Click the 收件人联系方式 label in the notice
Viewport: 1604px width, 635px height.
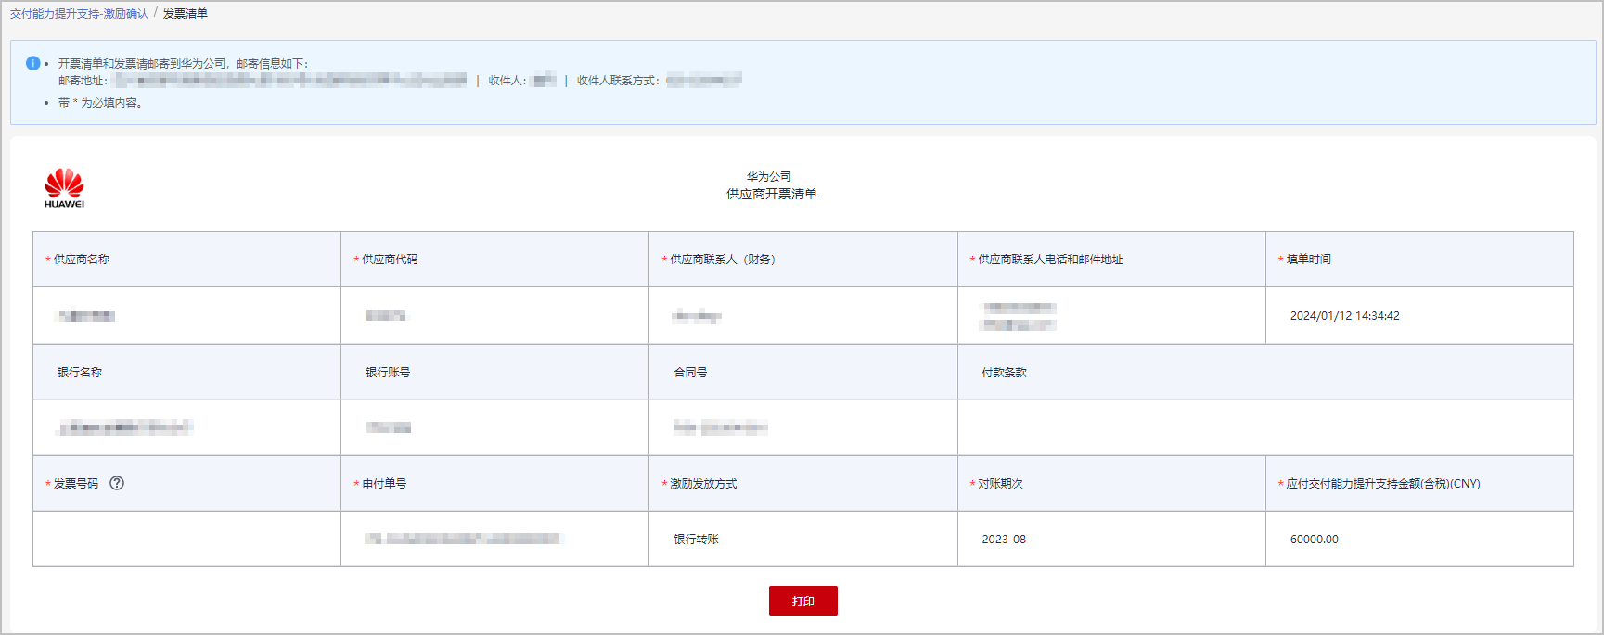click(617, 81)
